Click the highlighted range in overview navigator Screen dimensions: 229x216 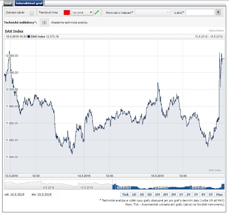pyautogui.click(x=168, y=185)
